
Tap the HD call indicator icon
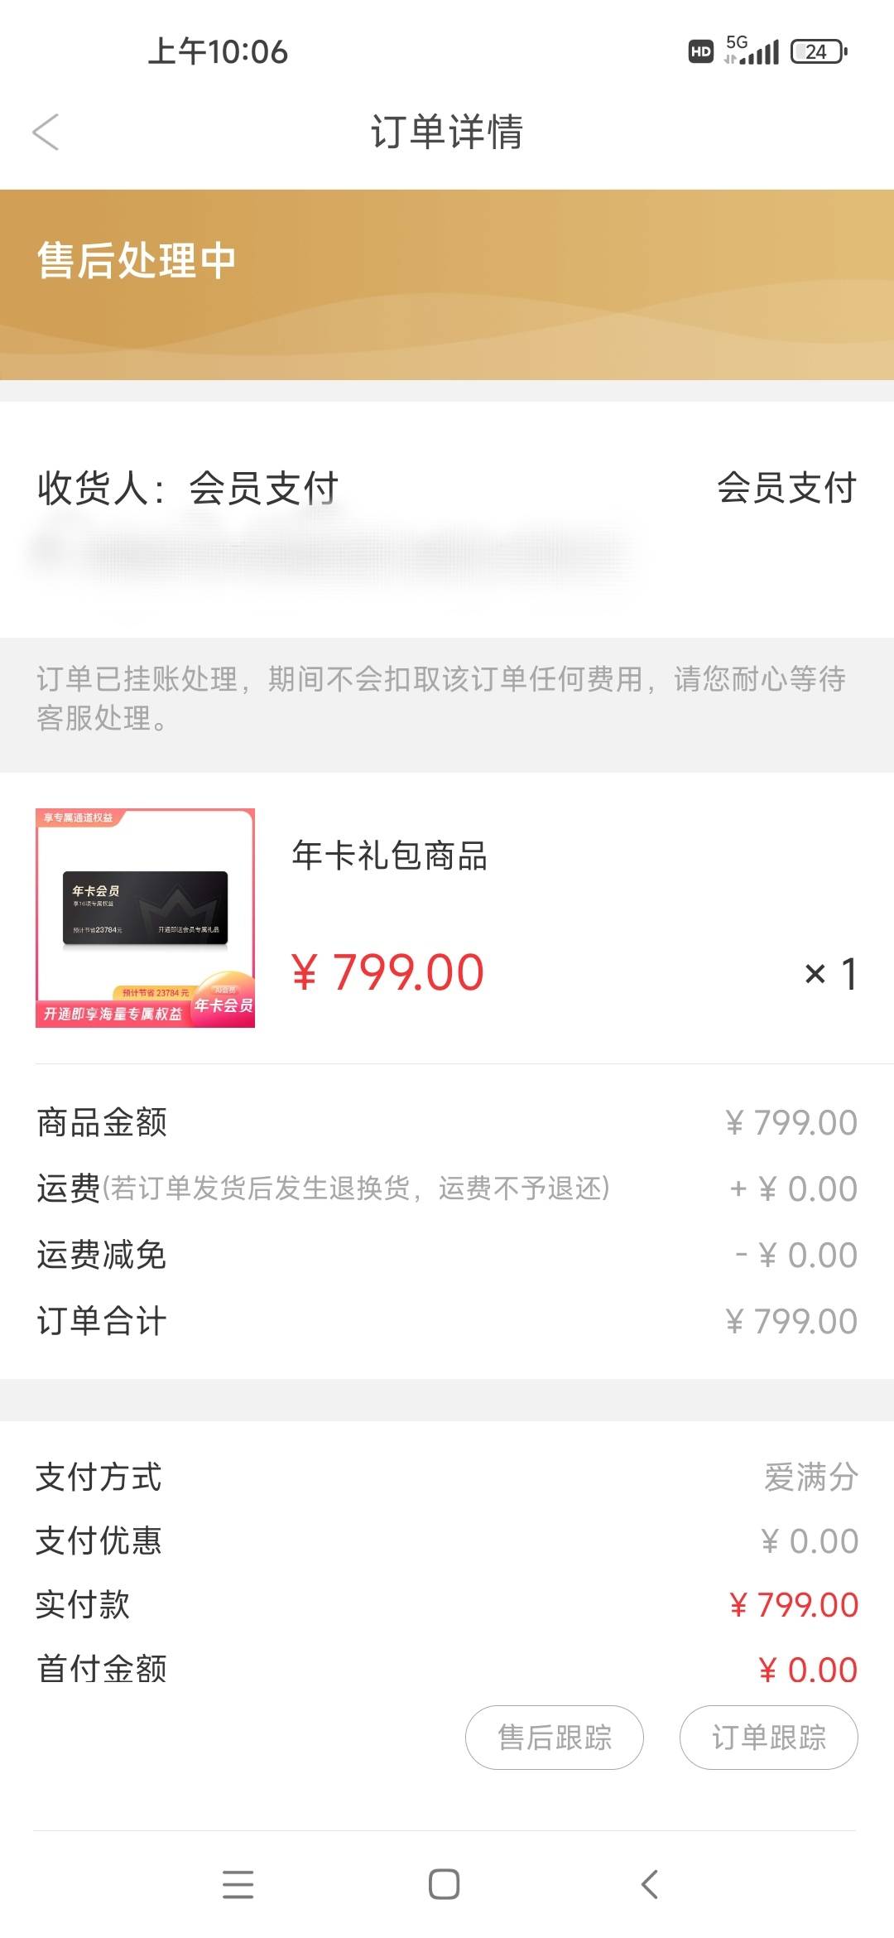[x=701, y=51]
